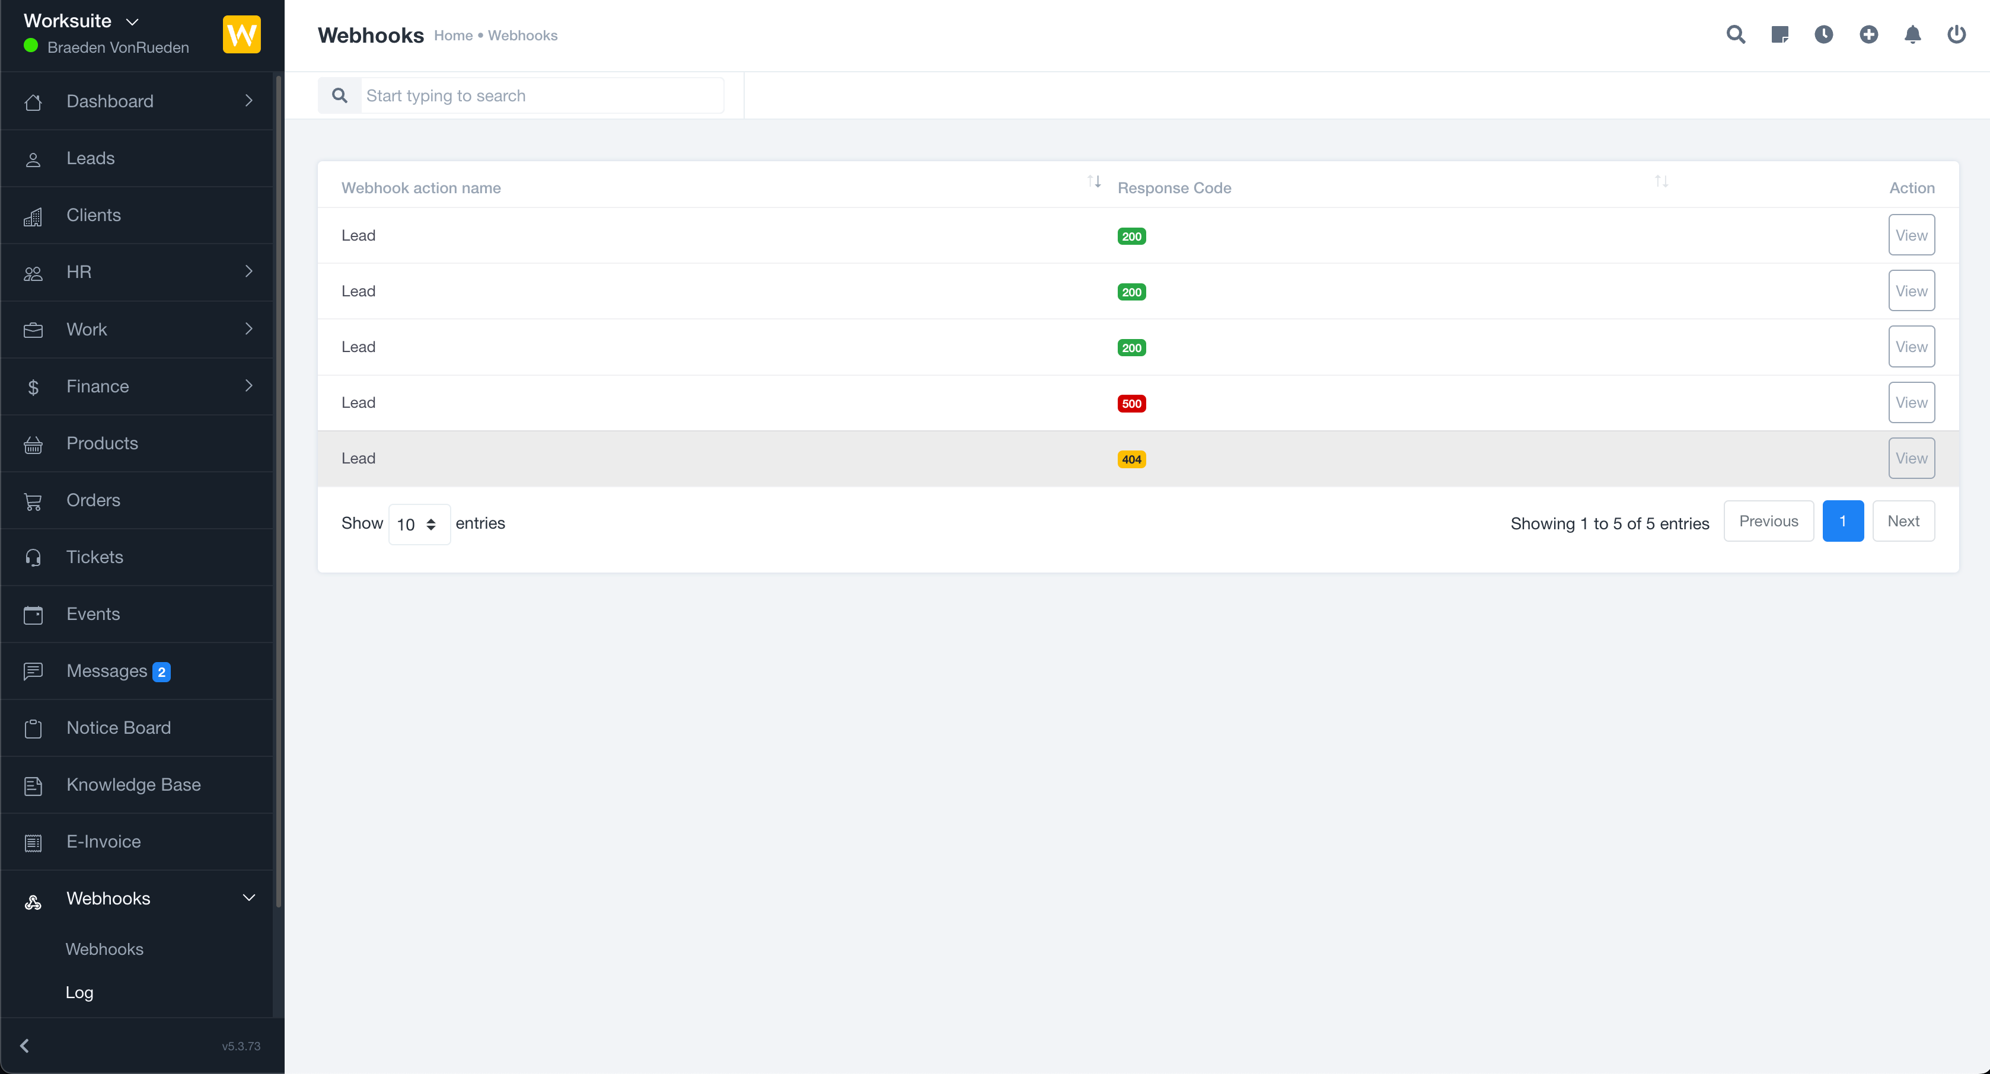Click the clock timer icon
This screenshot has height=1074, width=1990.
pyautogui.click(x=1823, y=35)
